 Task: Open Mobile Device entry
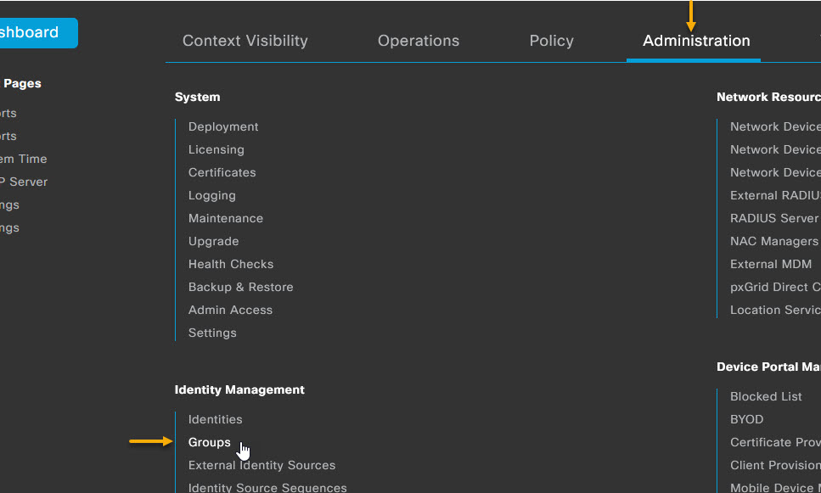tap(775, 488)
